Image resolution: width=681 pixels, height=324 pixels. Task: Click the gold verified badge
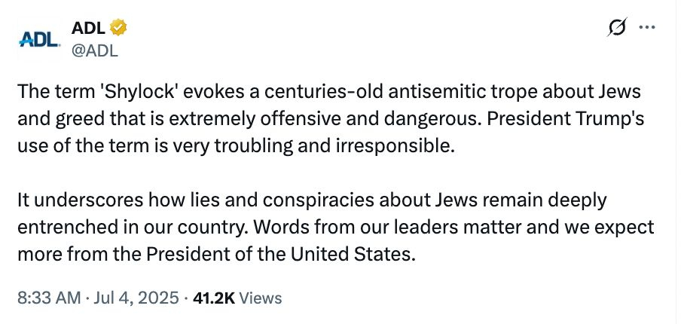pos(118,29)
